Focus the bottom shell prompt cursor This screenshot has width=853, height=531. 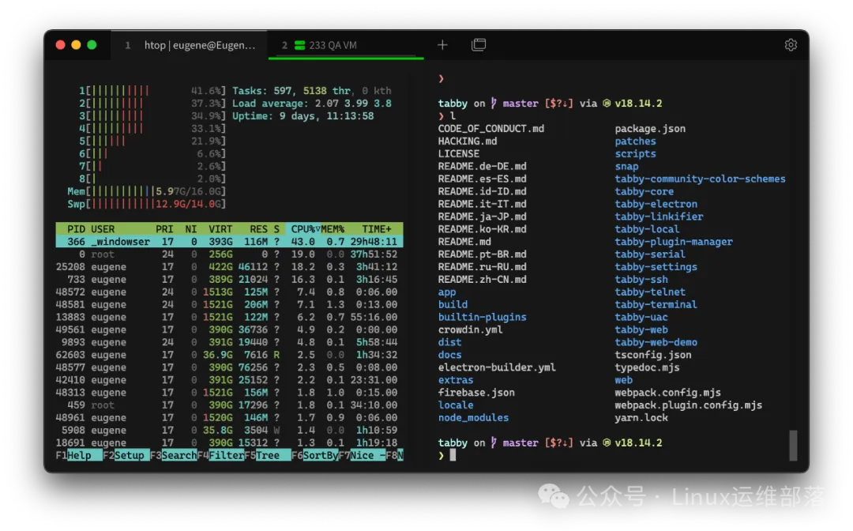tap(453, 455)
